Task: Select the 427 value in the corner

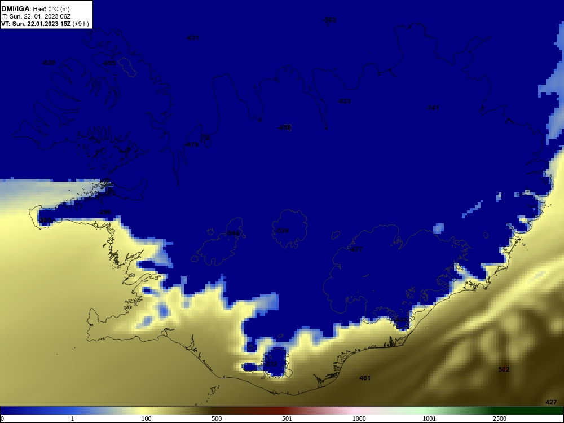Action: point(550,402)
